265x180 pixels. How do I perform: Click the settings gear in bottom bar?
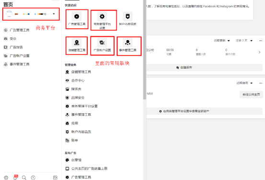6,178
